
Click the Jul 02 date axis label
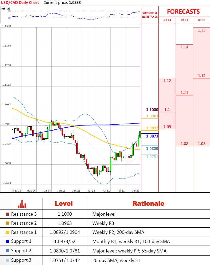click(x=91, y=191)
